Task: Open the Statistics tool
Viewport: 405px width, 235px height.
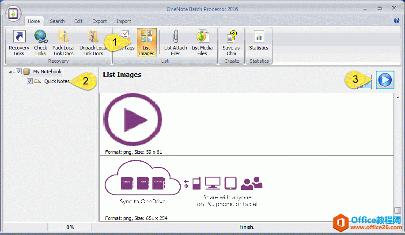Action: tap(258, 40)
